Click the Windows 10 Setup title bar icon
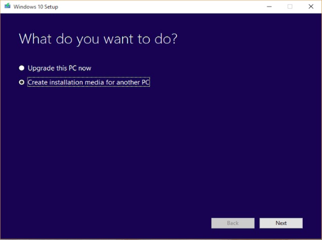The image size is (322, 240). coord(8,6)
